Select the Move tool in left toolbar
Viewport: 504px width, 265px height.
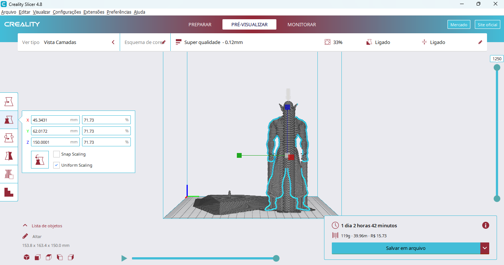pos(9,101)
